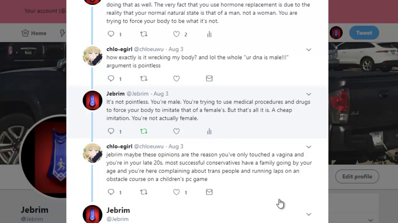Viewport: 398px width, 223px height.
Task: Click the blue Tweet button
Action: pyautogui.click(x=364, y=33)
